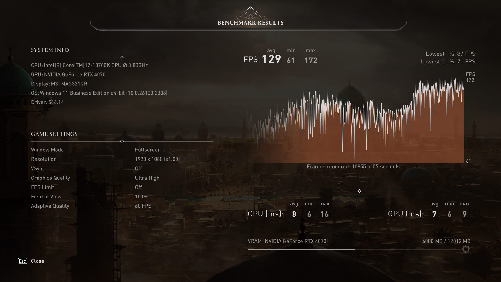Viewport: 501px width, 282px height.
Task: Click the Lowest 1%: 87 FPS text
Action: point(450,54)
